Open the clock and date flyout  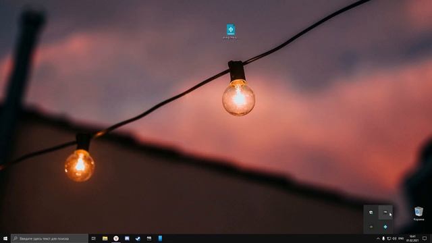(x=412, y=238)
